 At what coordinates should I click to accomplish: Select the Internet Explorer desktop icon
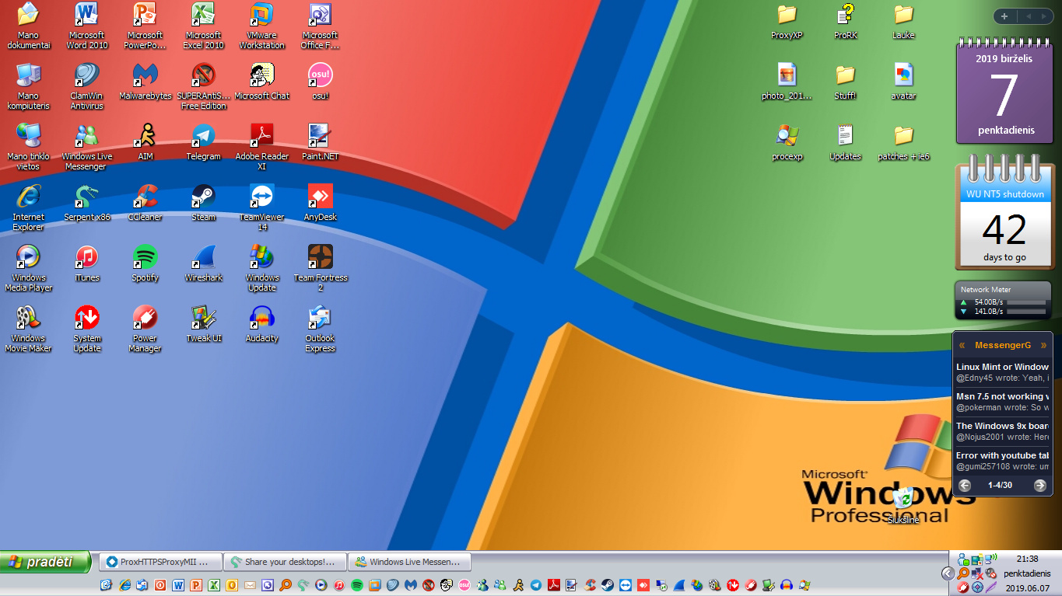28,208
